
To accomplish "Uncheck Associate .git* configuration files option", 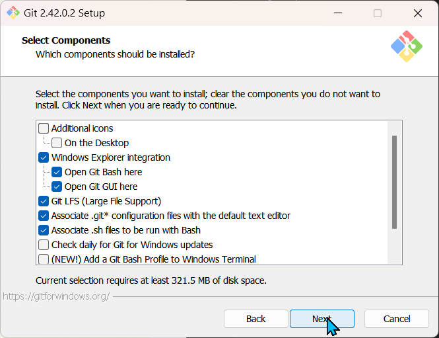I will (44, 216).
